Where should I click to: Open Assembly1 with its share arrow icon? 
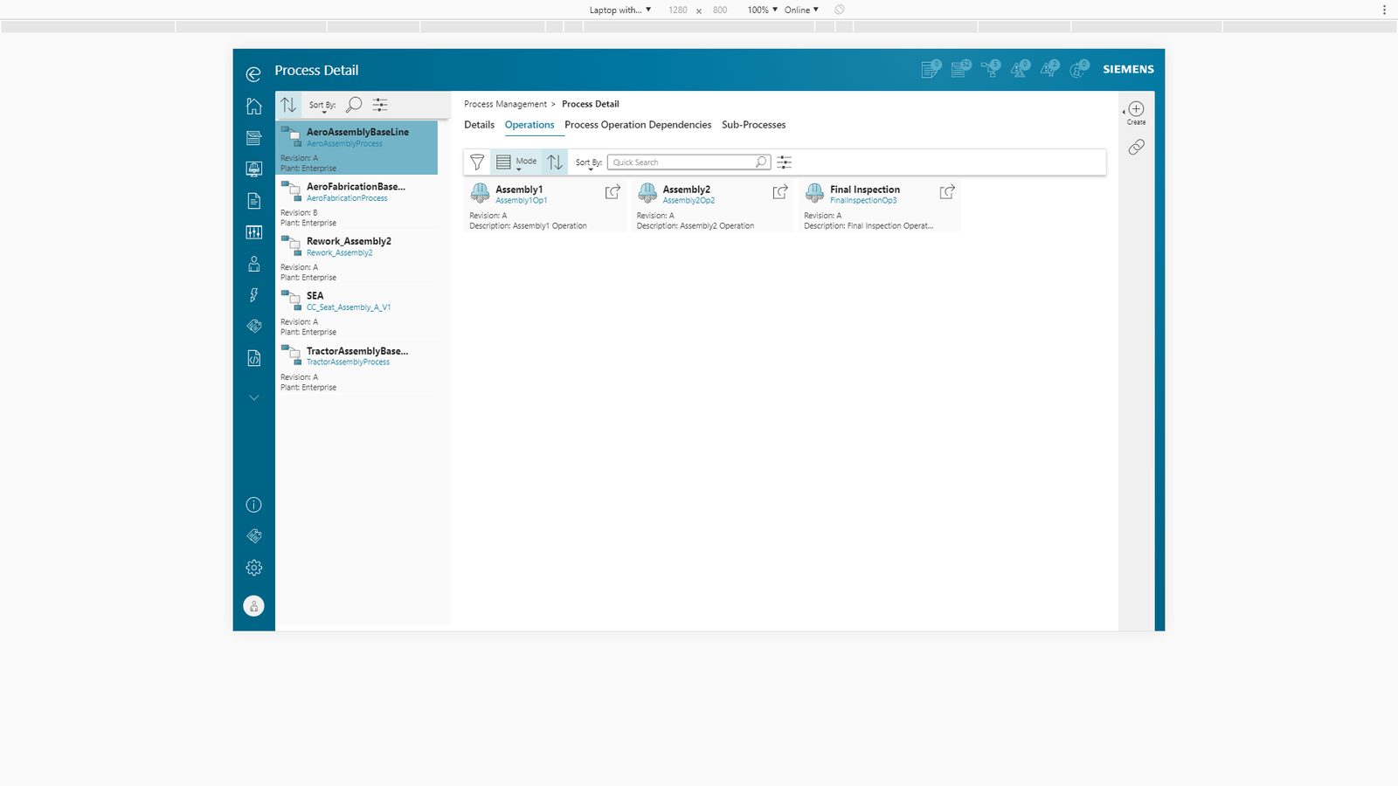(612, 192)
